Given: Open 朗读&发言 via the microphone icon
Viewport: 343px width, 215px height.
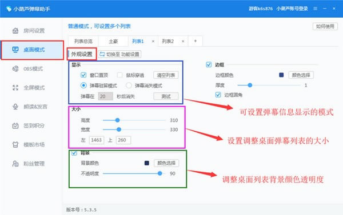Looking at the screenshot, I should (x=15, y=107).
